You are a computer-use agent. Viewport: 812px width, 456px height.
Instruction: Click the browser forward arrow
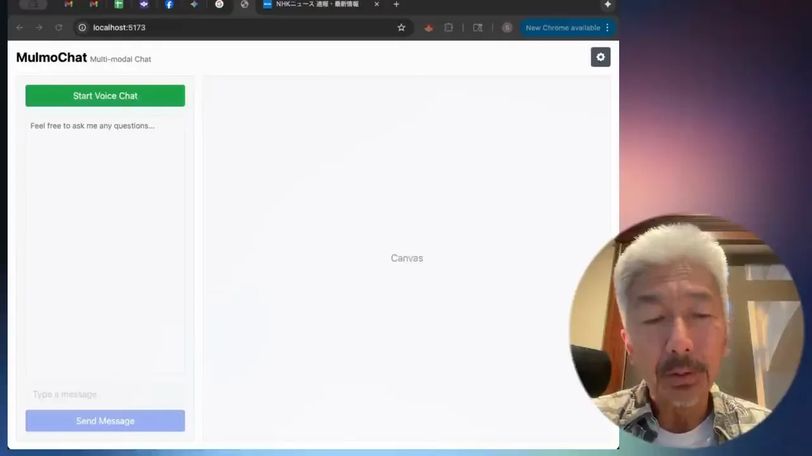[x=39, y=27]
